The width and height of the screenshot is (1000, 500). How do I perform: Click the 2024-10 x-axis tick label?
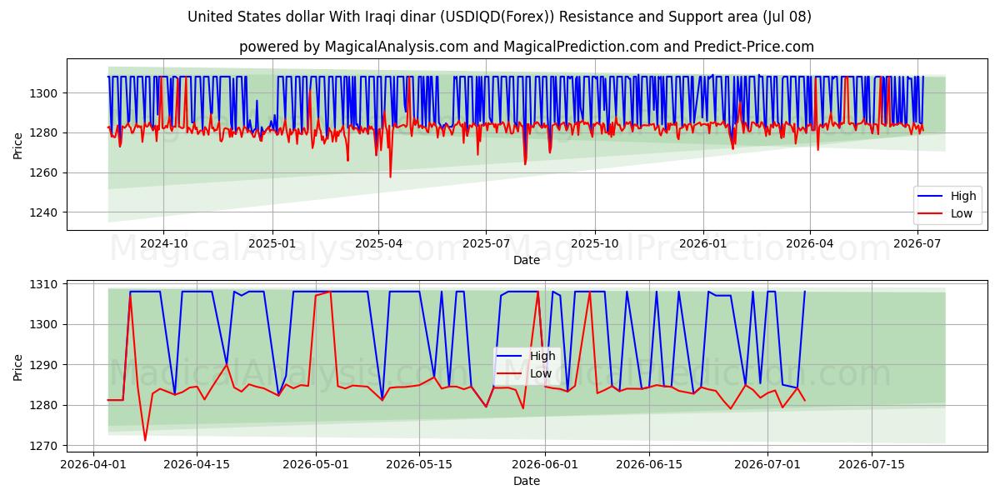[x=163, y=243]
